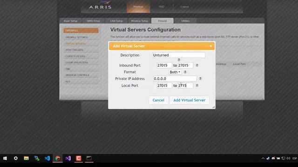Click Local Port end field showing 2715

click(x=185, y=85)
